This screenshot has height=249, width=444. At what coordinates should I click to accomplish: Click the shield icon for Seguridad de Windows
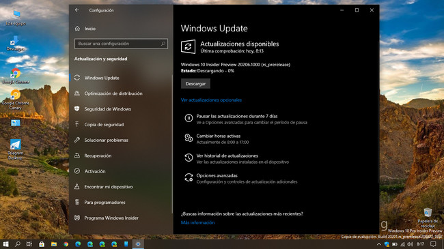[x=77, y=108]
